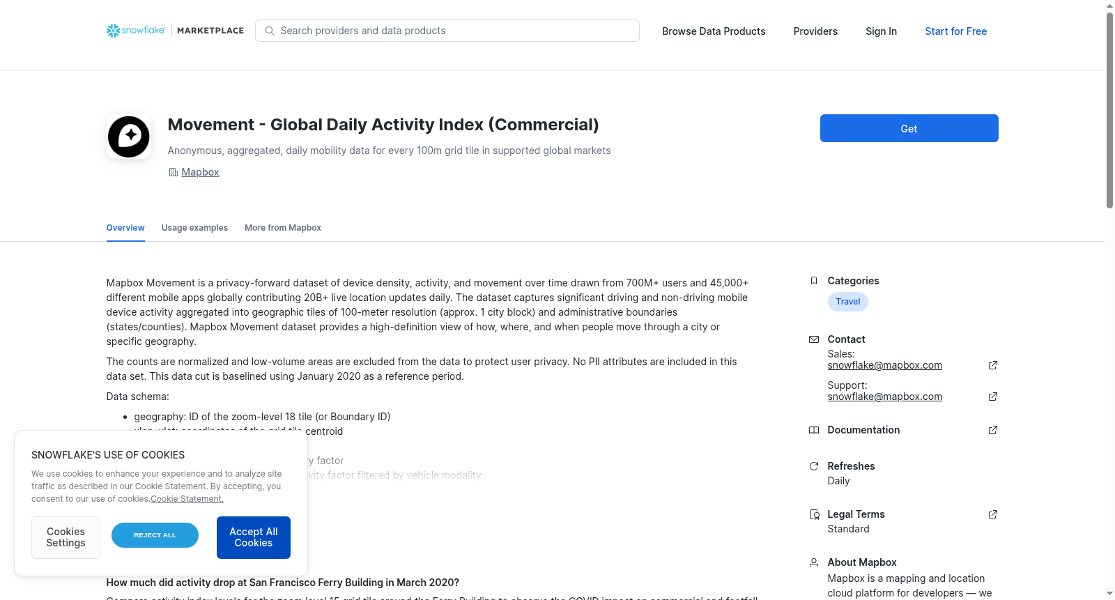Click the Travel category tag
The width and height of the screenshot is (1115, 600).
click(x=847, y=302)
